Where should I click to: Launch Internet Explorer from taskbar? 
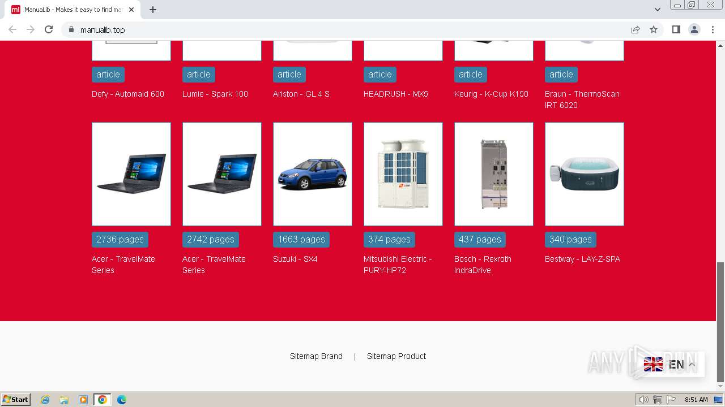pos(45,400)
